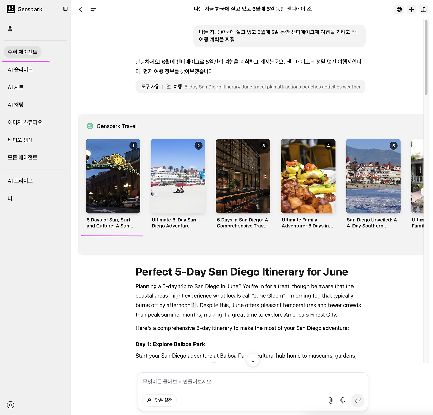Open the 나 profile section
433x415 pixels.
click(x=10, y=198)
